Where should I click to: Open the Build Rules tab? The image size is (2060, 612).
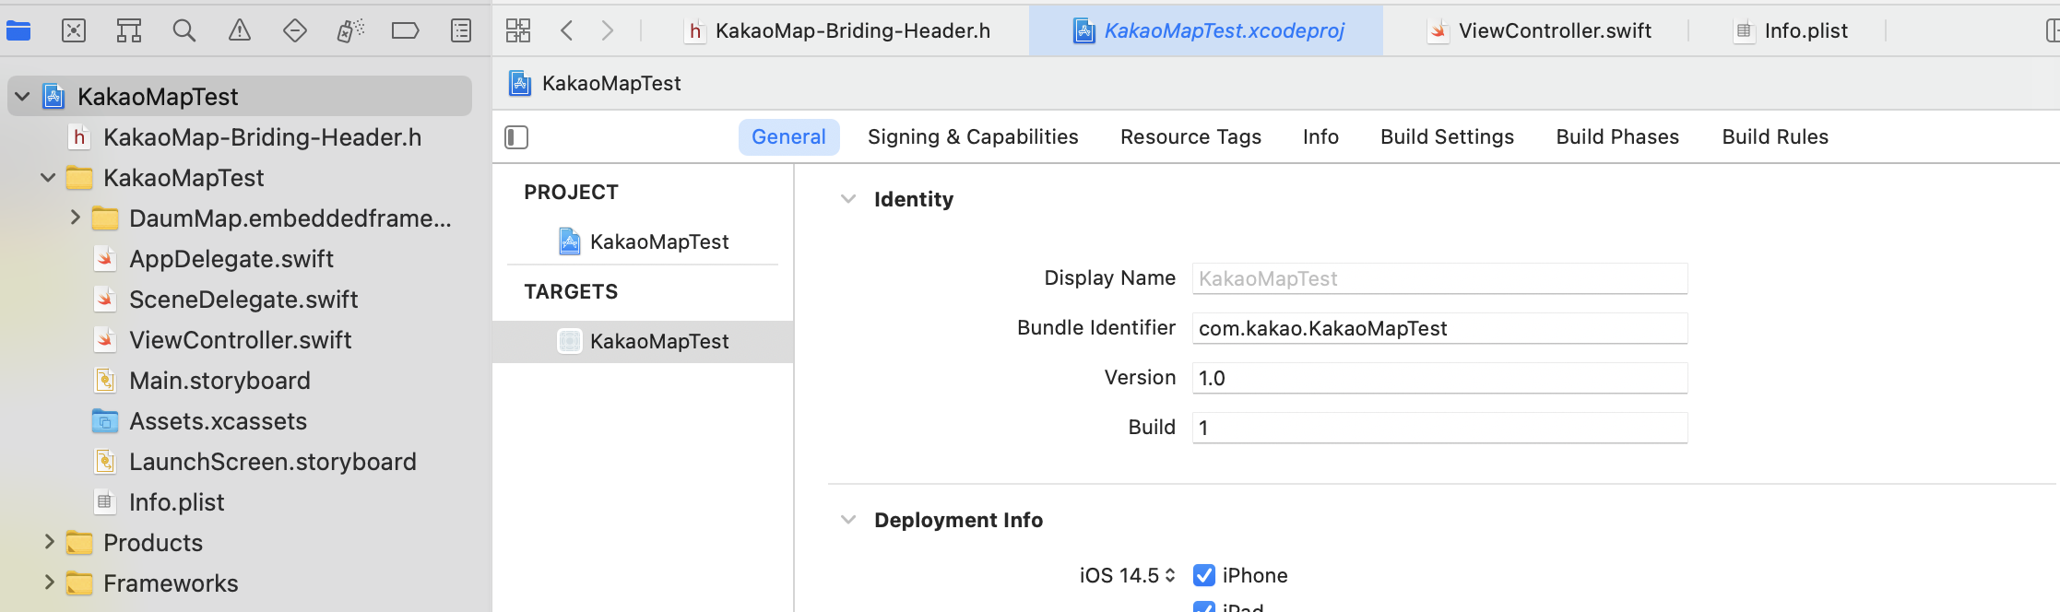pyautogui.click(x=1775, y=137)
